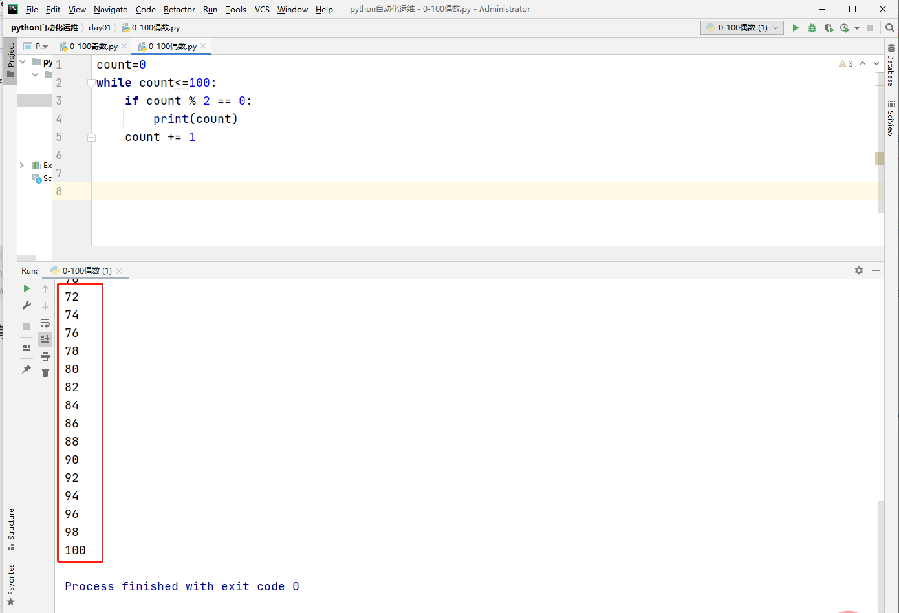Click the fold end marker at line 5
The width and height of the screenshot is (899, 613).
91,137
